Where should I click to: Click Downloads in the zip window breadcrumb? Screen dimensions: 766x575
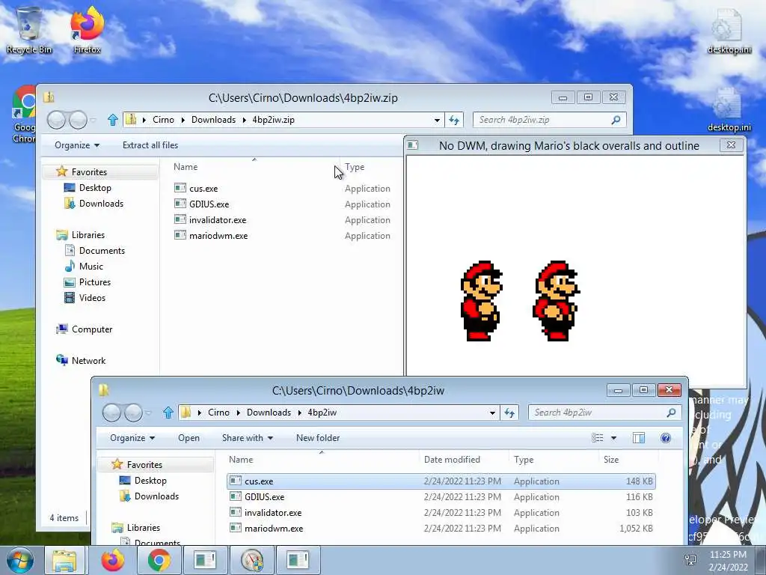click(213, 120)
